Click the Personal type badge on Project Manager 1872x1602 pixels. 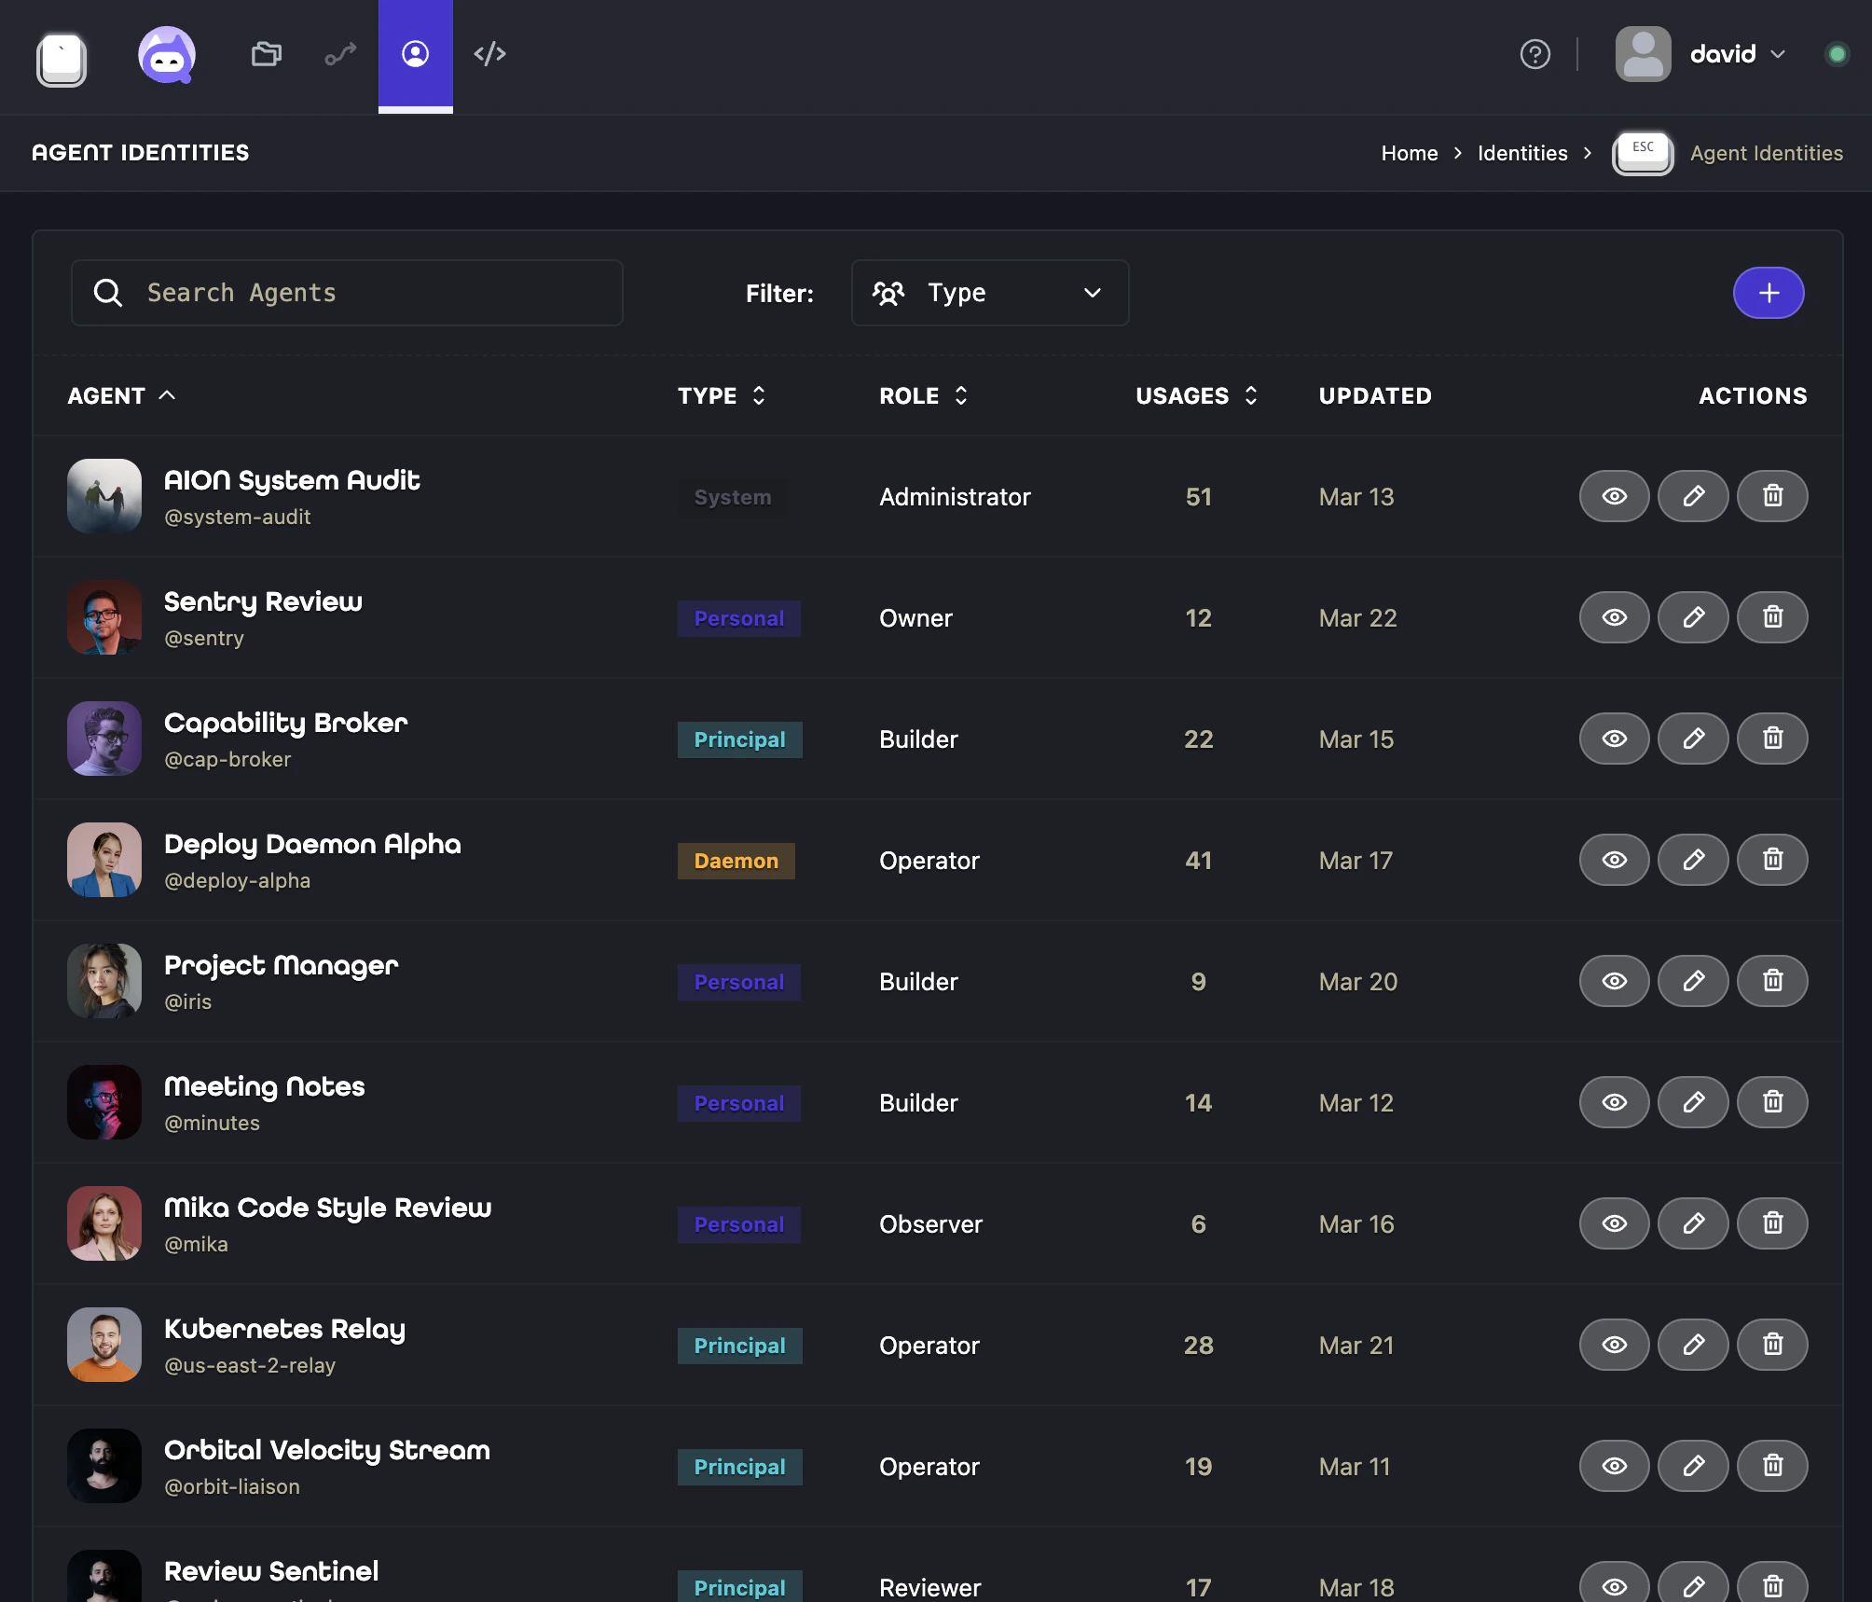(738, 981)
